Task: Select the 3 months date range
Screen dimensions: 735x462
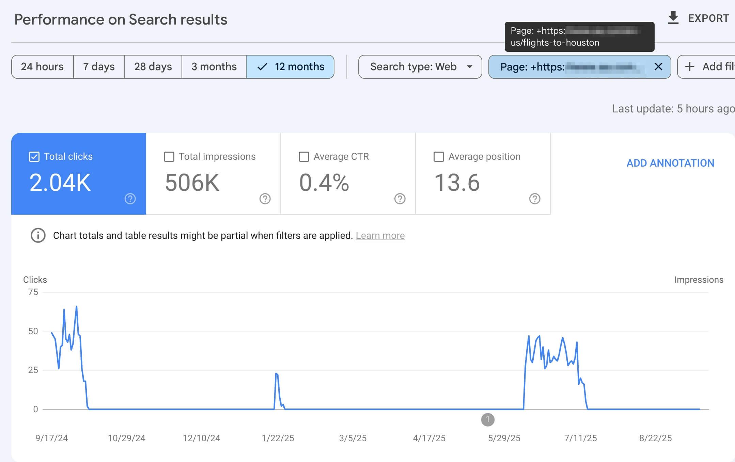Action: click(x=214, y=67)
